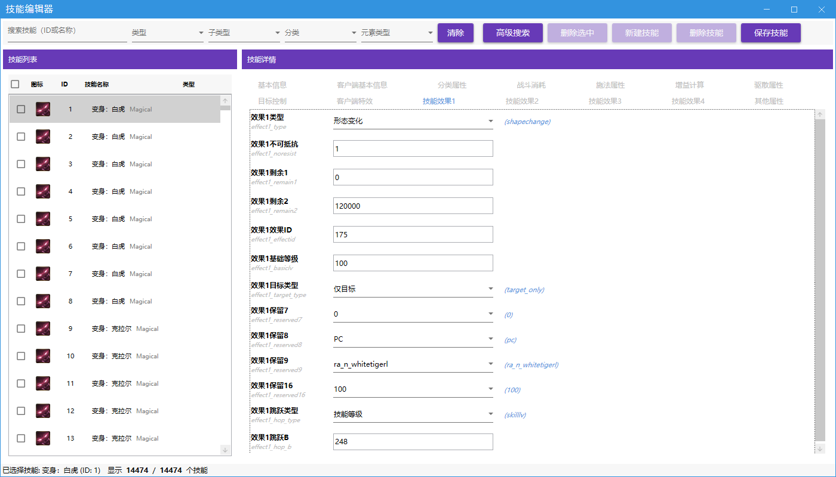This screenshot has width=836, height=477.
Task: Expand the 效果1类型 dropdown
Action: click(x=413, y=121)
